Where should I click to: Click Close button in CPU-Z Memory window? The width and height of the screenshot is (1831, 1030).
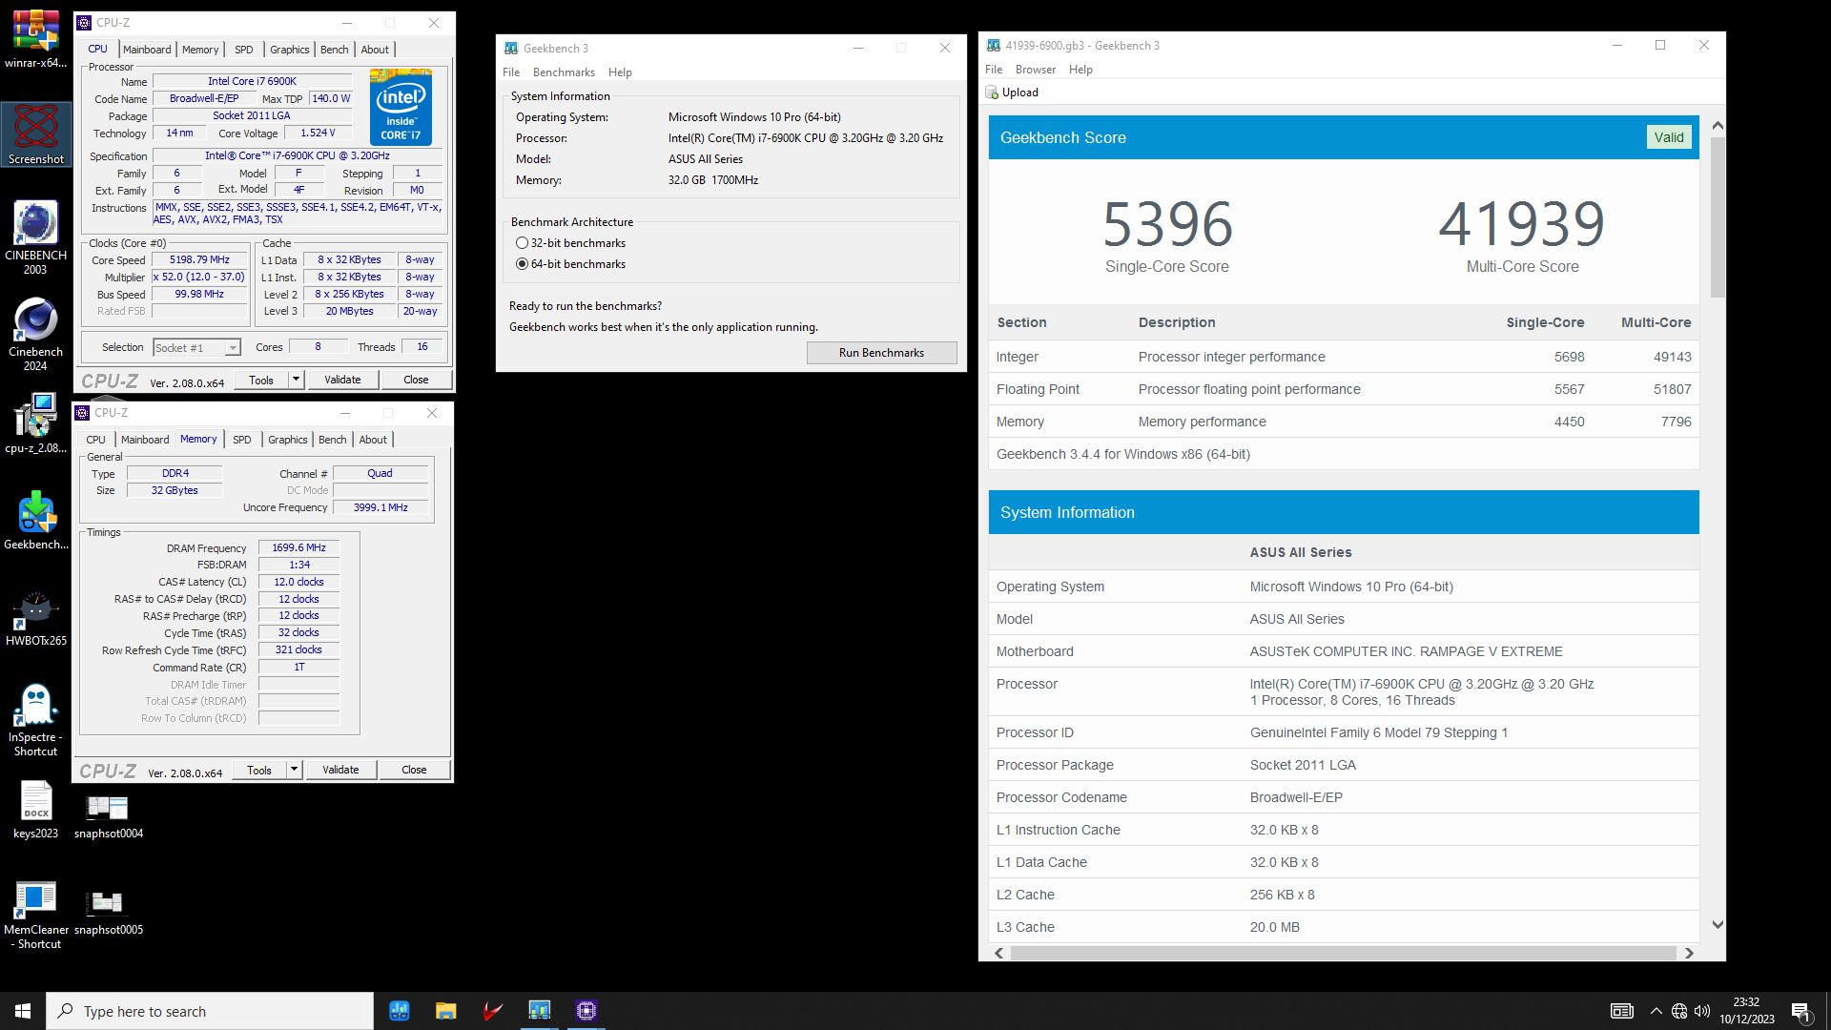[414, 770]
